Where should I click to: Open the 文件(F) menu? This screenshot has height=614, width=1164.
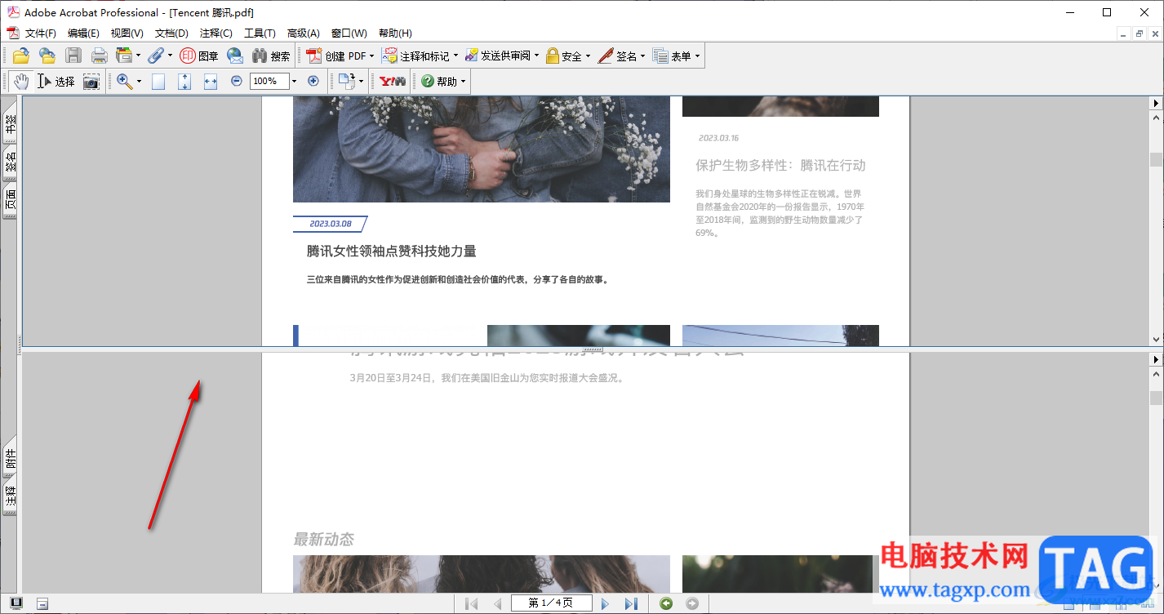[x=40, y=33]
